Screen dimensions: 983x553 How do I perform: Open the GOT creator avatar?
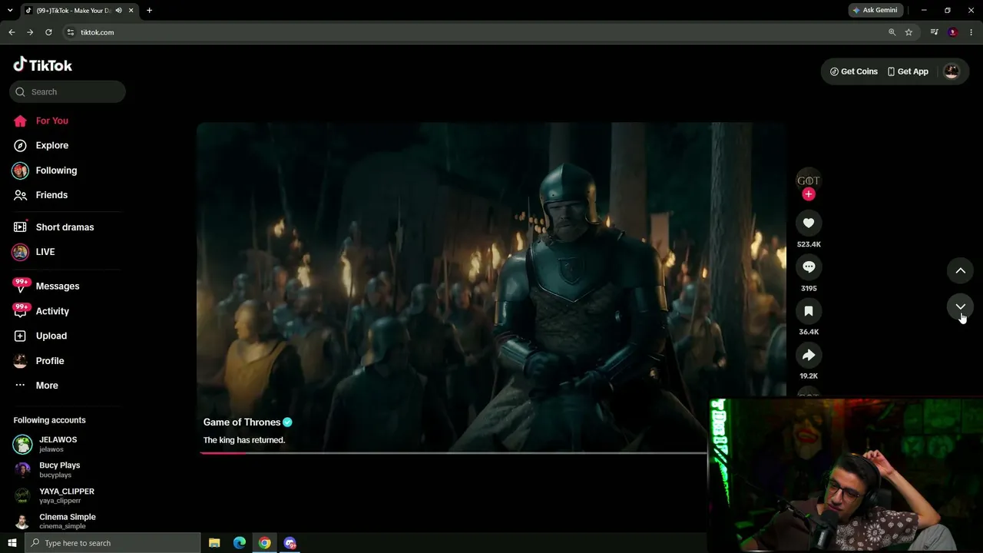click(808, 180)
